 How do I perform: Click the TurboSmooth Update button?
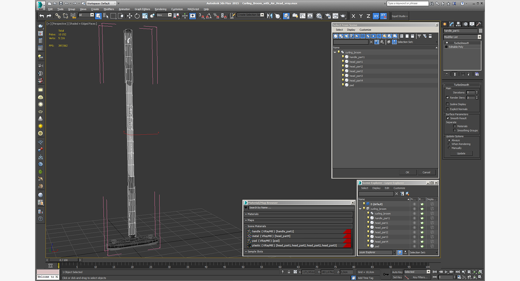click(x=461, y=153)
